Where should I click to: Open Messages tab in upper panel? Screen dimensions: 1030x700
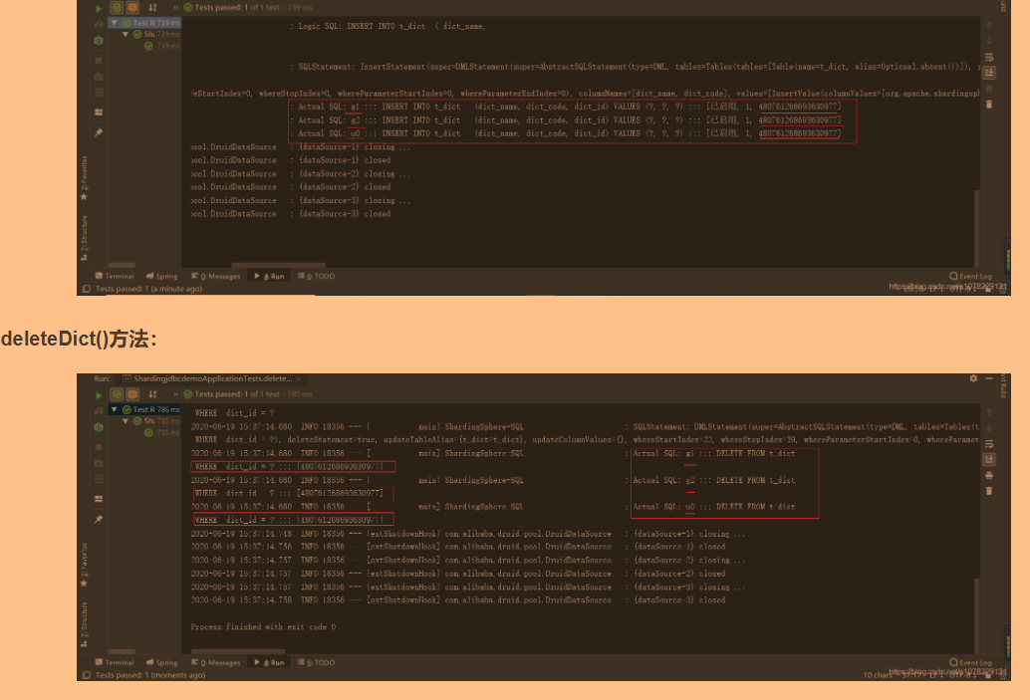(215, 277)
